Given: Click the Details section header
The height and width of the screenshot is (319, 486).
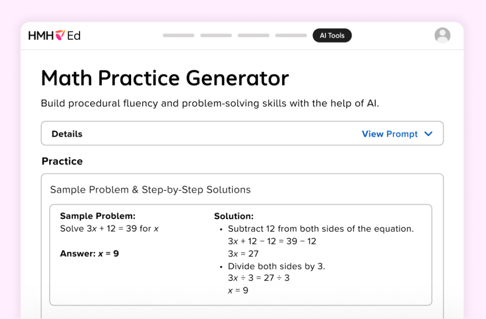Looking at the screenshot, I should (x=66, y=134).
